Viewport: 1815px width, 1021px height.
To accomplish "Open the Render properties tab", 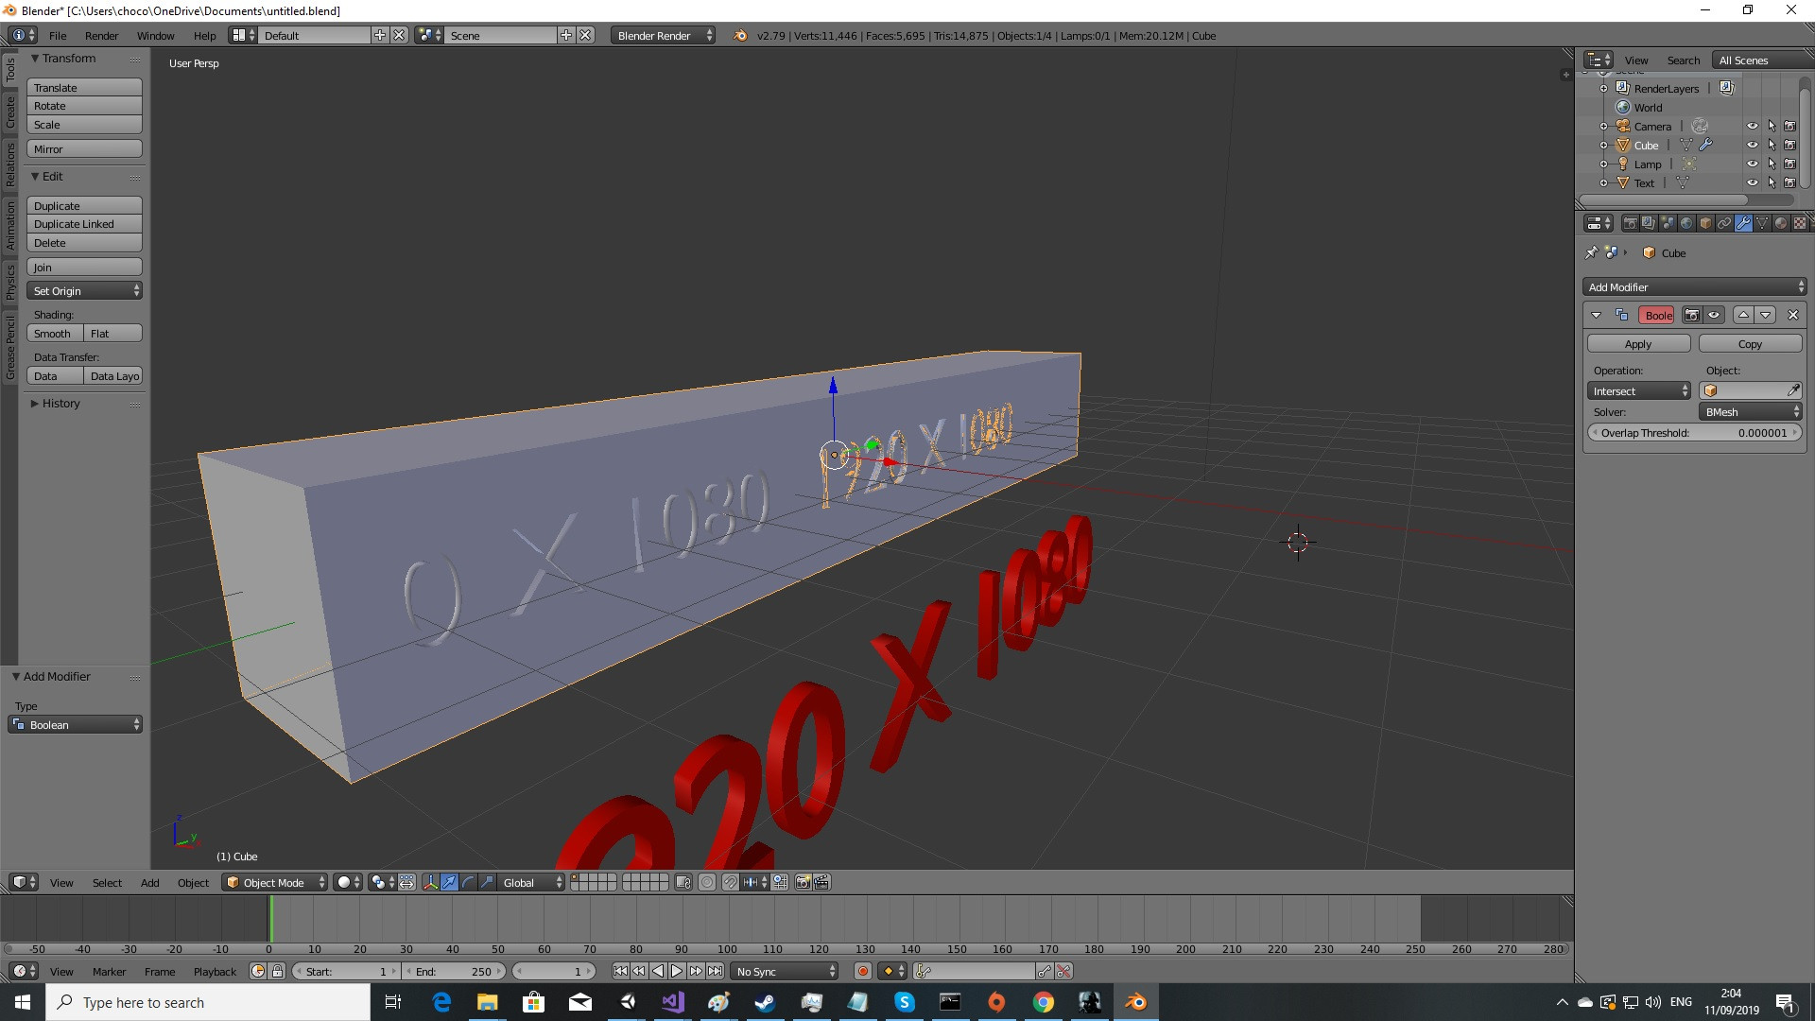I will (x=1630, y=223).
